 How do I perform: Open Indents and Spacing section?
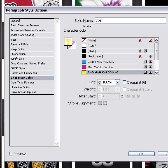click(x=32, y=35)
